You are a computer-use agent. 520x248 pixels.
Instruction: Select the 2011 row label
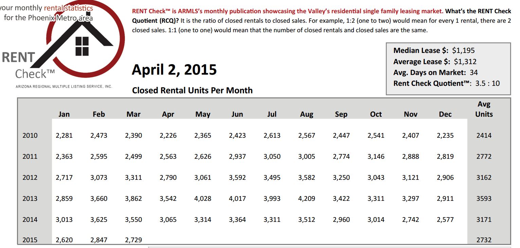tap(30, 157)
